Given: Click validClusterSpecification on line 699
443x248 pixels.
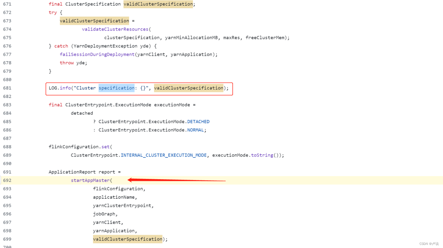Looking at the screenshot, I should (128, 239).
